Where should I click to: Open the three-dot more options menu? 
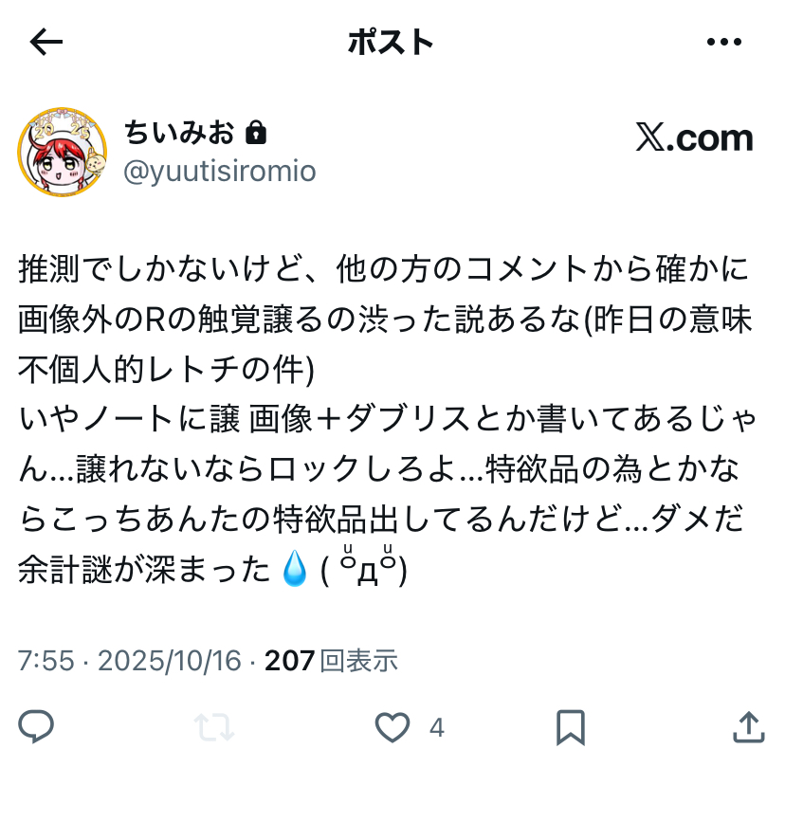click(x=723, y=42)
